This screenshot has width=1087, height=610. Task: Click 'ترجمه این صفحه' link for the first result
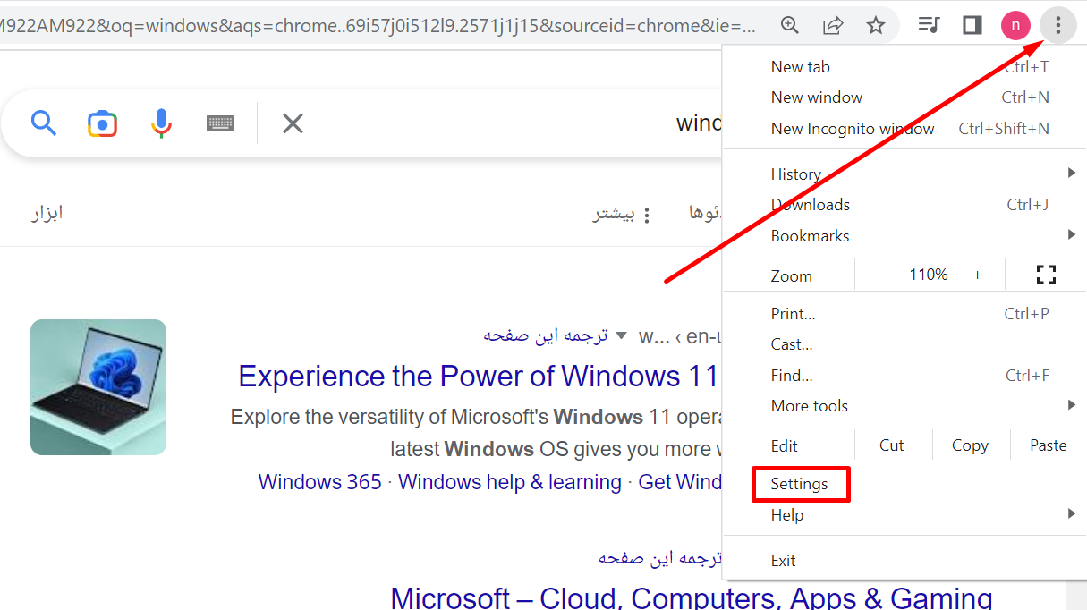[x=546, y=335]
